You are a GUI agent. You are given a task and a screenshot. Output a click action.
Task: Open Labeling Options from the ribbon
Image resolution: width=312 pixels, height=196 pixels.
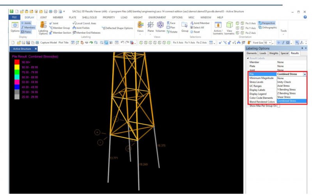[43, 28]
